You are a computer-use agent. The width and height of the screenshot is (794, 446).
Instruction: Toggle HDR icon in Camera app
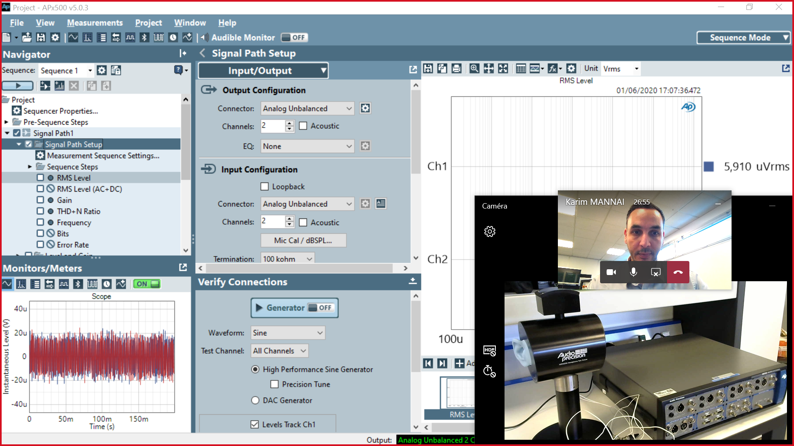point(490,351)
